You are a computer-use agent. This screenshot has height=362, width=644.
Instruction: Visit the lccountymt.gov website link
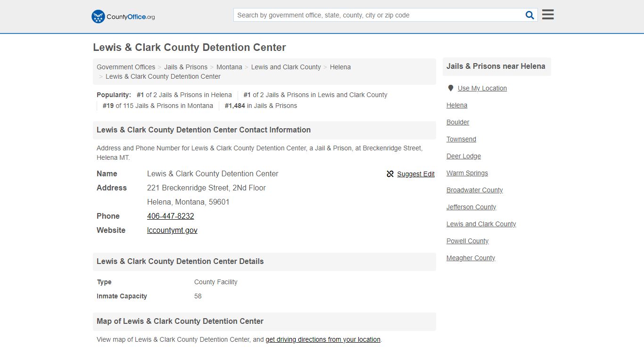pyautogui.click(x=172, y=230)
